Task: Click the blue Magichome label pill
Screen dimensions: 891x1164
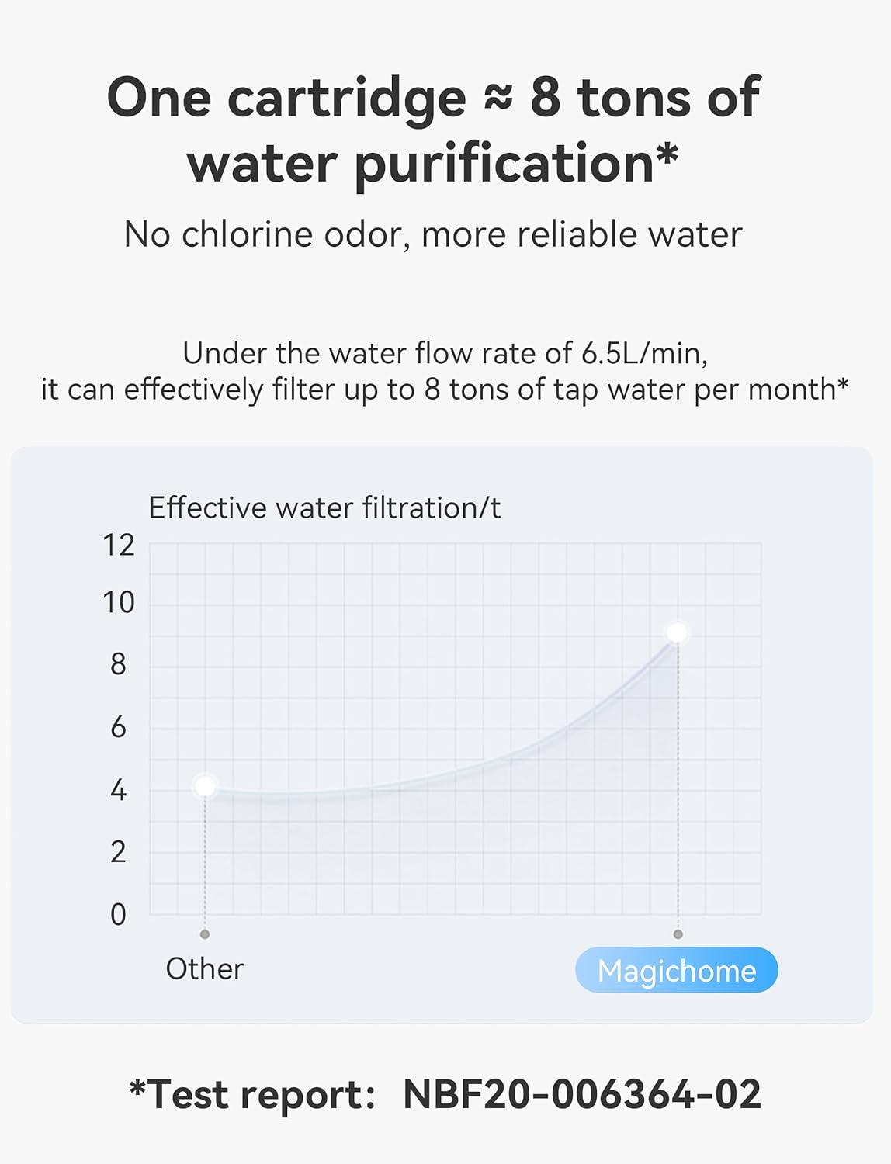Action: point(676,970)
